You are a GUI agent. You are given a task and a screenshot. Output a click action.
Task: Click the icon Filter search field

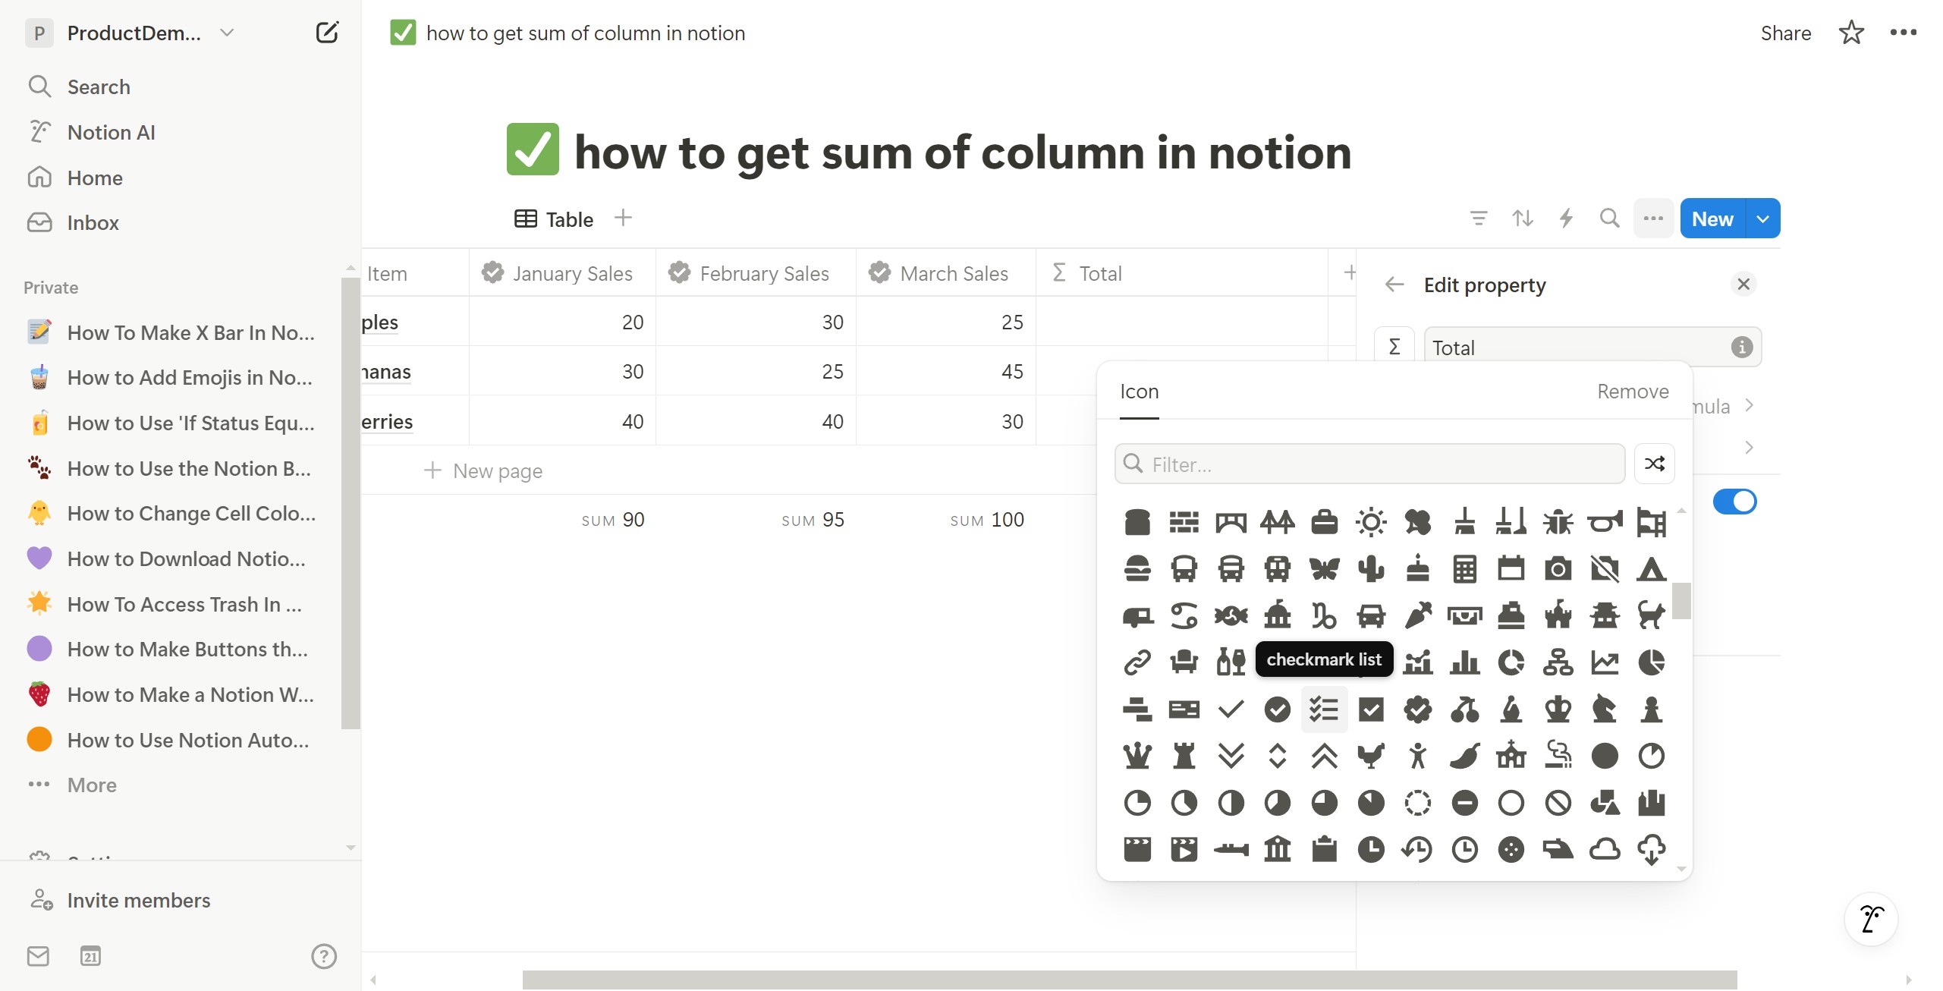[1369, 464]
